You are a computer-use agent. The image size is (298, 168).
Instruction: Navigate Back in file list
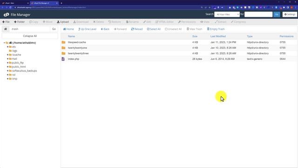pyautogui.click(x=105, y=29)
